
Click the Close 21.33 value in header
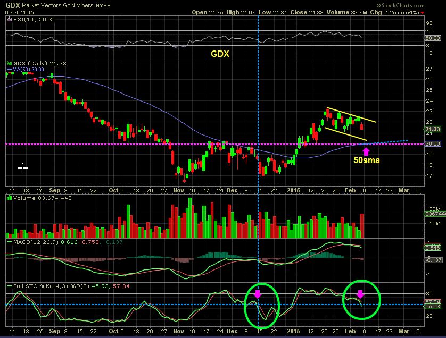click(307, 13)
